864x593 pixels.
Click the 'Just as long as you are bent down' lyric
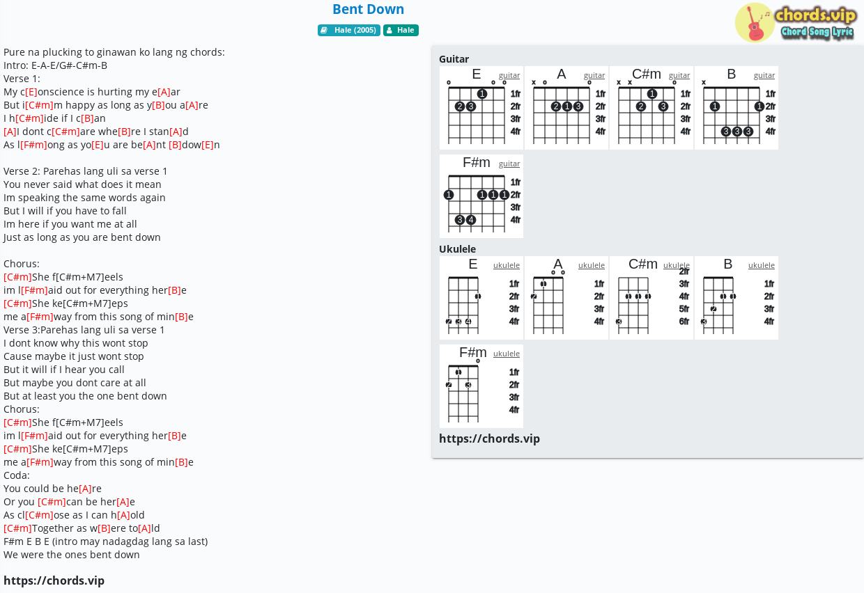[x=82, y=237]
